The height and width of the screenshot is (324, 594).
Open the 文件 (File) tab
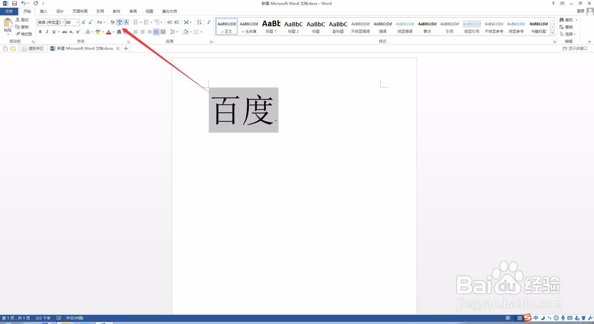[x=9, y=11]
